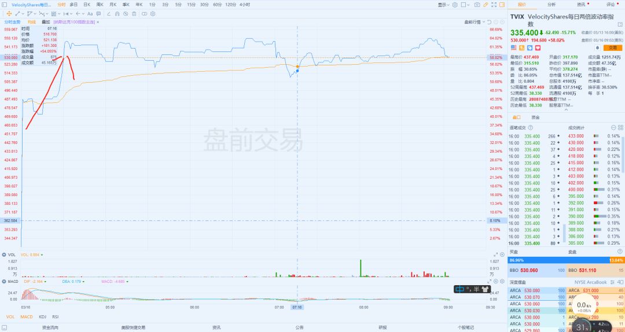Screen dimensions: 625x332
Task: Open the 评论 comments tab
Action: 611,5
